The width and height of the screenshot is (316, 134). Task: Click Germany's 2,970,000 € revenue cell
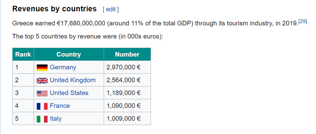point(124,67)
